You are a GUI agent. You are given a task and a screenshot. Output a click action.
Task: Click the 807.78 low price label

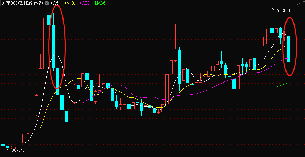(x=18, y=150)
